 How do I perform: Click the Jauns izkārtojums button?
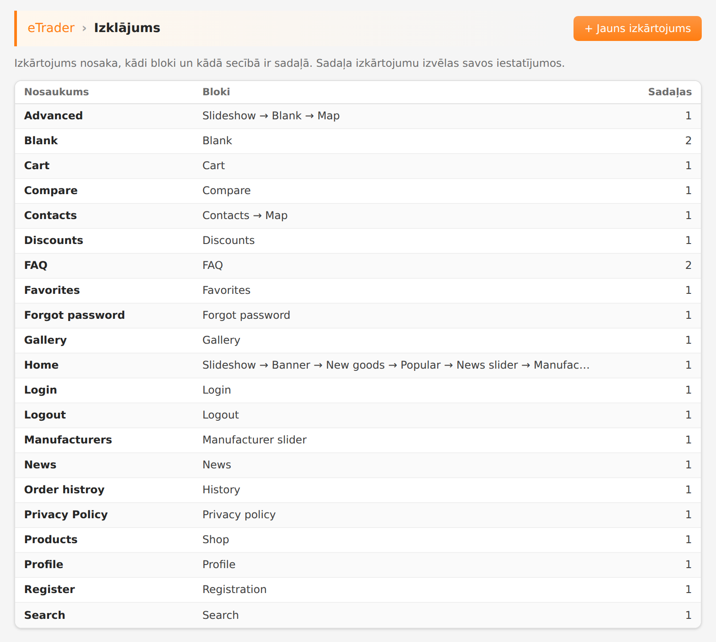point(637,28)
